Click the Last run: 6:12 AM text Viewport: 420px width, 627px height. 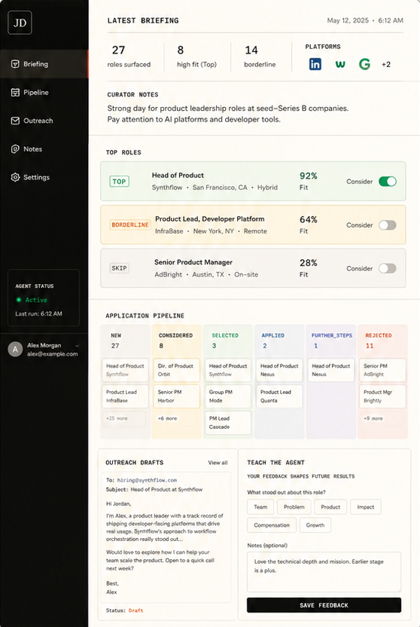click(38, 313)
